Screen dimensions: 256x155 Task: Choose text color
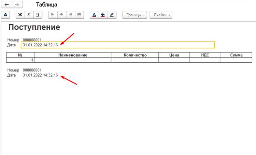click(94, 15)
